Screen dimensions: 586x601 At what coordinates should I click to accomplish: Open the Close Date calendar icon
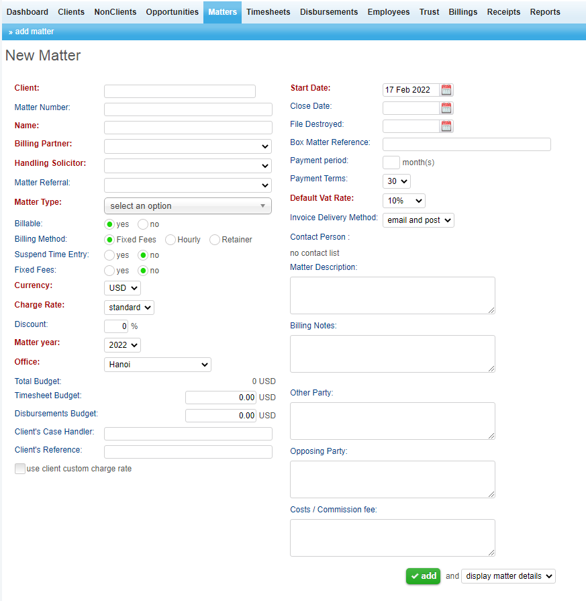[446, 108]
